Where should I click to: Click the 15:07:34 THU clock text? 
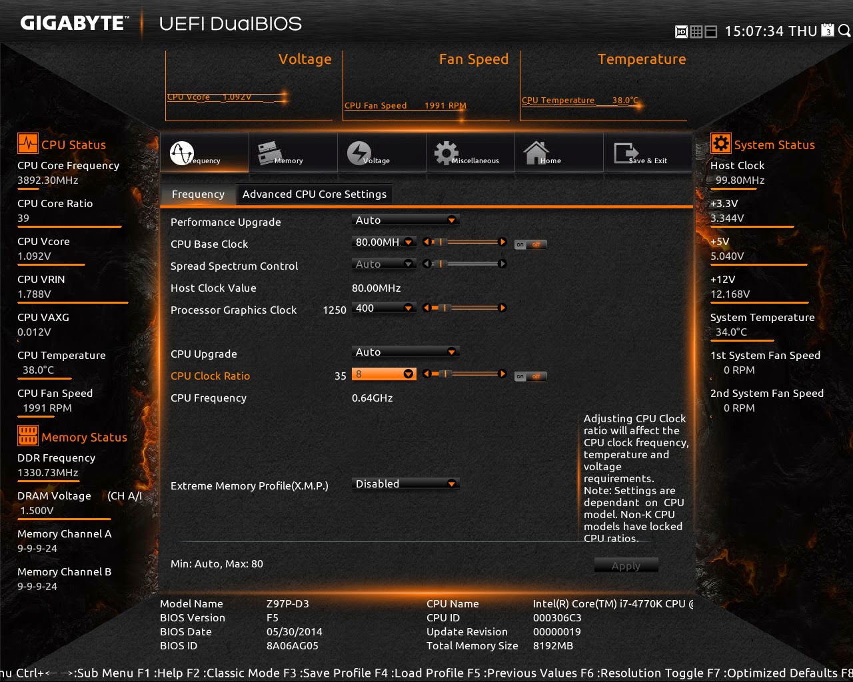[x=771, y=31]
